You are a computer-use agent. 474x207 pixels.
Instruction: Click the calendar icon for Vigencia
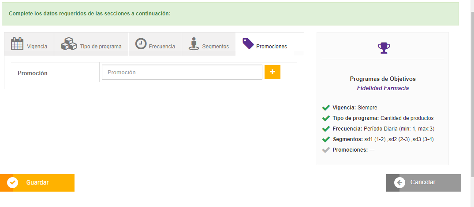(x=17, y=44)
